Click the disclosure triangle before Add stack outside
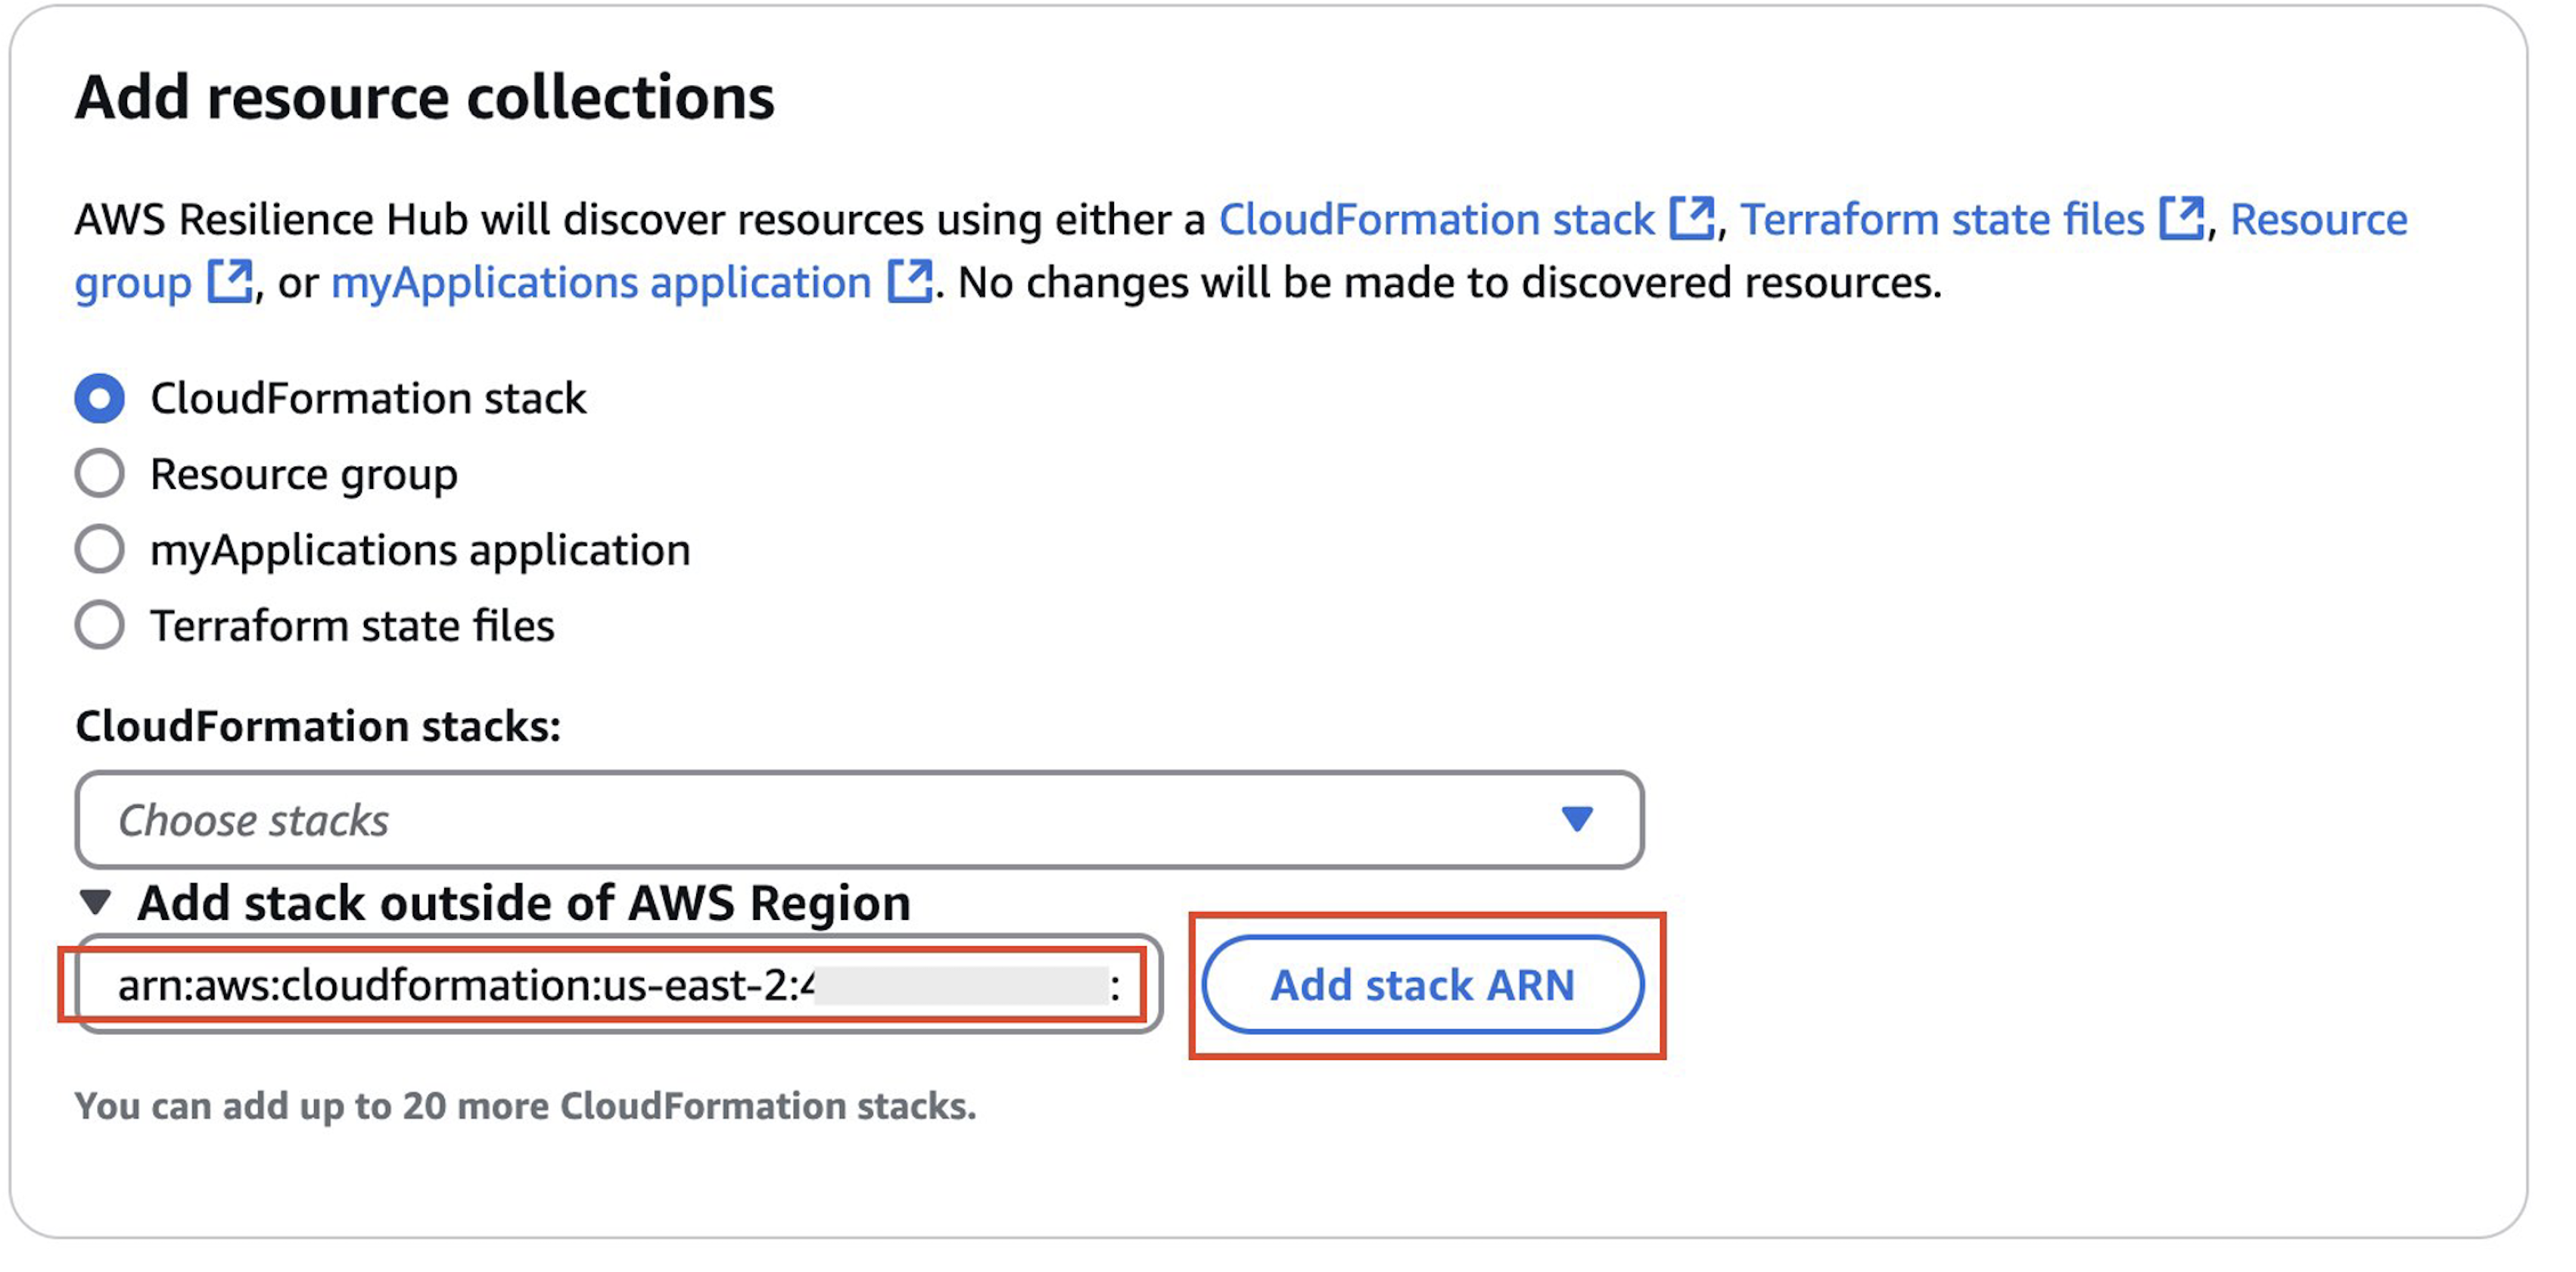The height and width of the screenshot is (1272, 2576). tap(97, 902)
